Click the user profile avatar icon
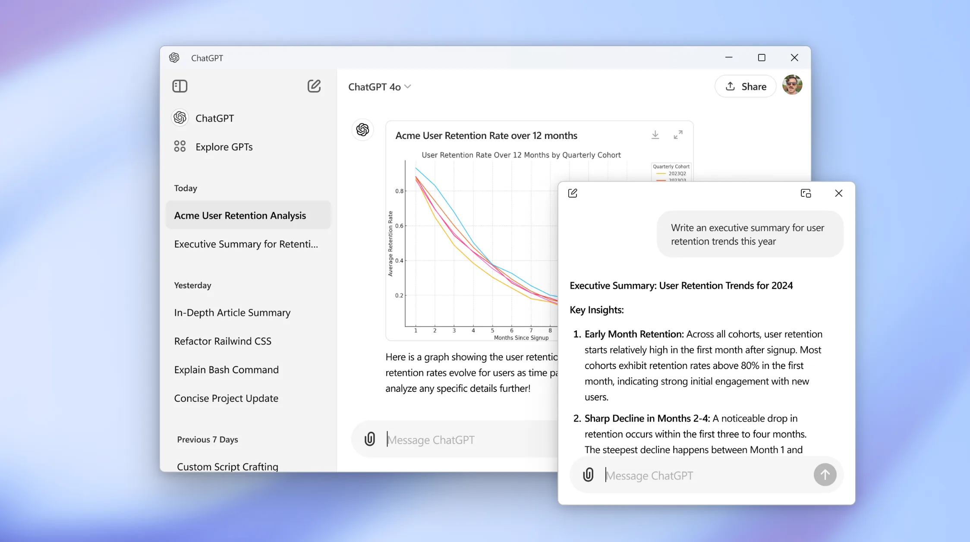Screen dimensions: 970x542 pos(793,86)
